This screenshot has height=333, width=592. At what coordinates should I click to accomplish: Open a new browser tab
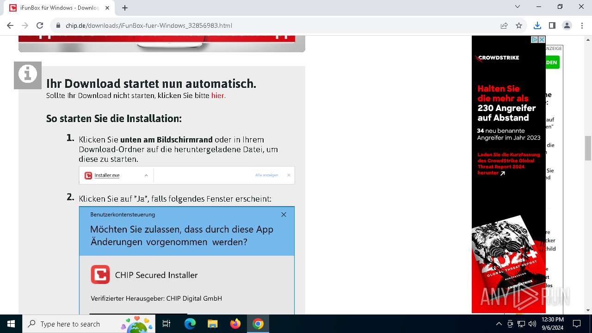125,8
